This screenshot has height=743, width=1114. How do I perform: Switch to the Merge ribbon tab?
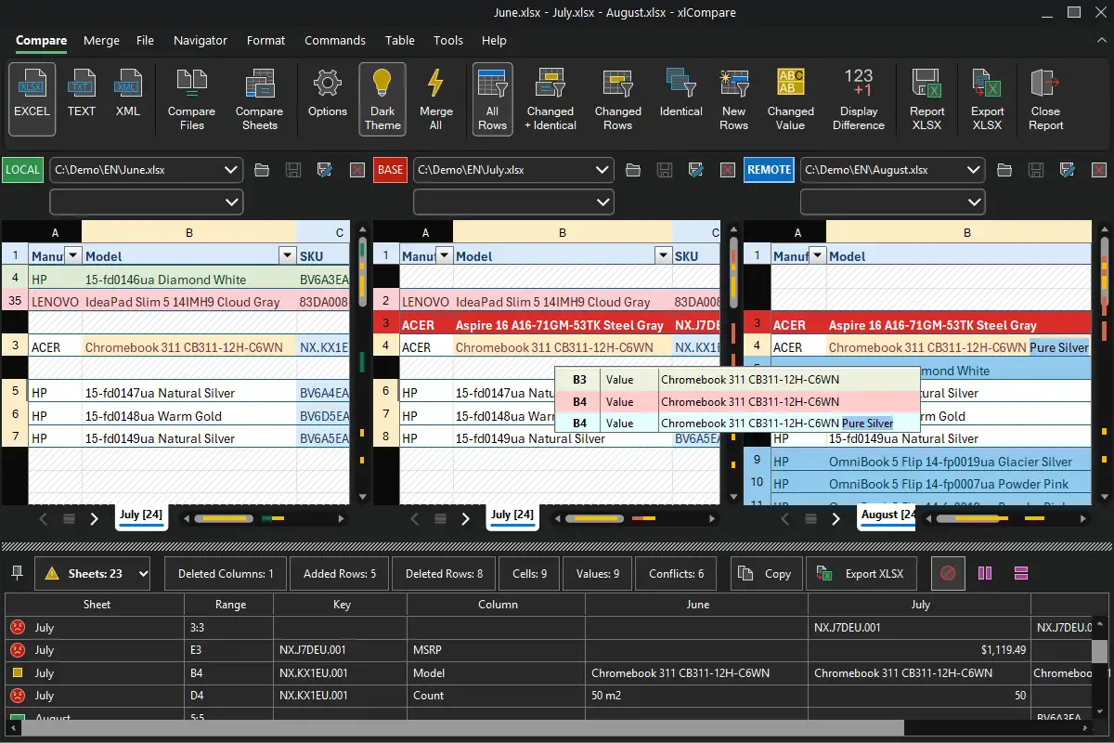pyautogui.click(x=101, y=41)
